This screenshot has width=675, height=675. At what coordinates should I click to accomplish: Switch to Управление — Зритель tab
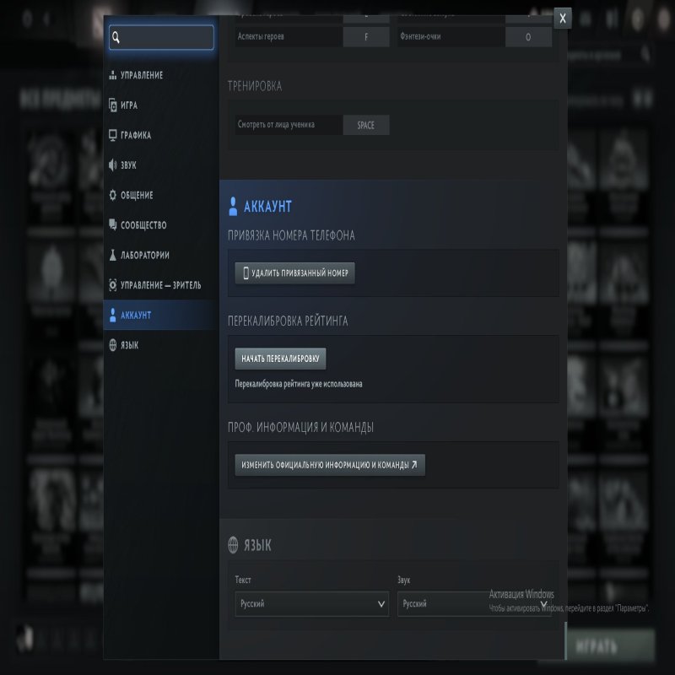click(160, 285)
